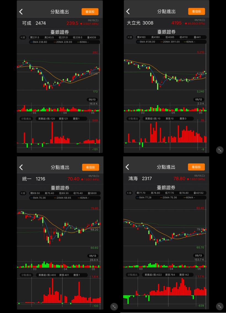Tap the K線 label in the 統一 panel
Screen dimensions: 226x313
point(23,193)
